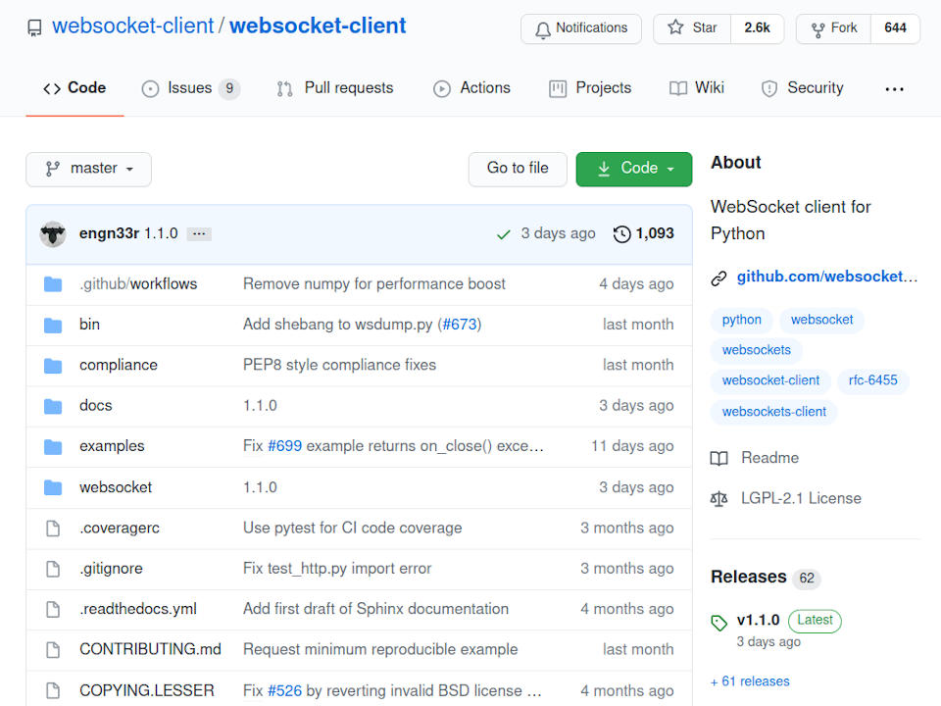941x706 pixels.
Task: Click the websocket topic tag
Action: pos(821,320)
